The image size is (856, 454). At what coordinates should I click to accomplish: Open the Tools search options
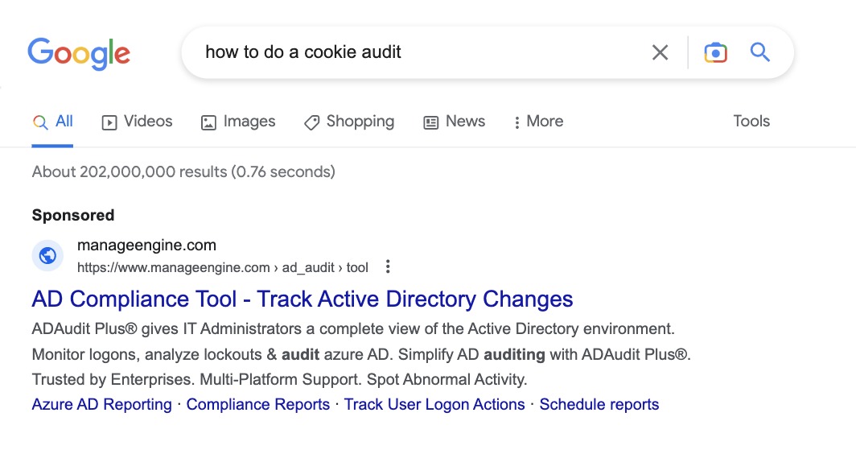point(751,122)
